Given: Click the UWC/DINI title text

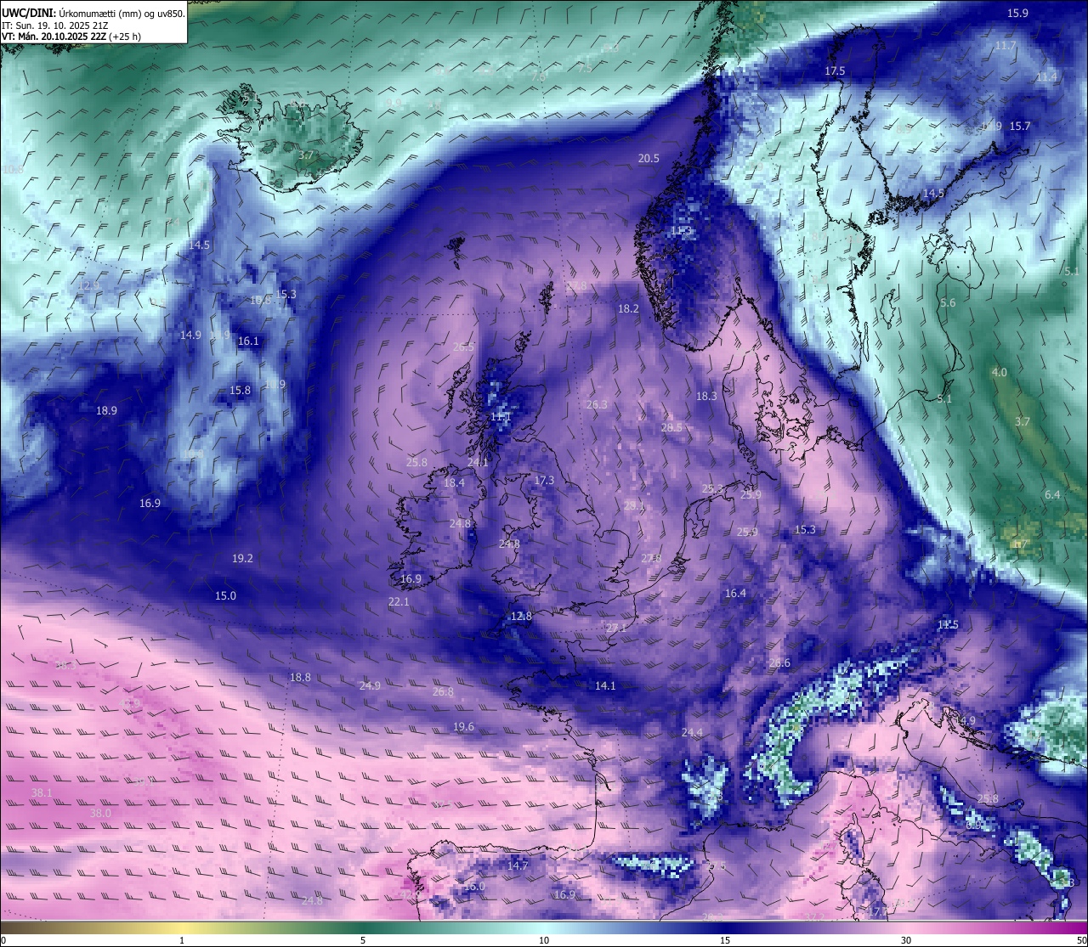Looking at the screenshot, I should coord(28,14).
